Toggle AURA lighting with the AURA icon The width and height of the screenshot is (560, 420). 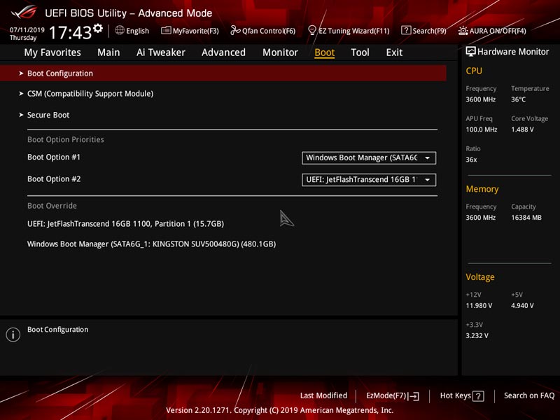pyautogui.click(x=463, y=31)
